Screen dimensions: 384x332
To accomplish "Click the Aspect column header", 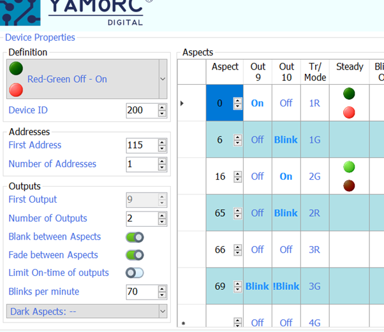I will 225,72.
